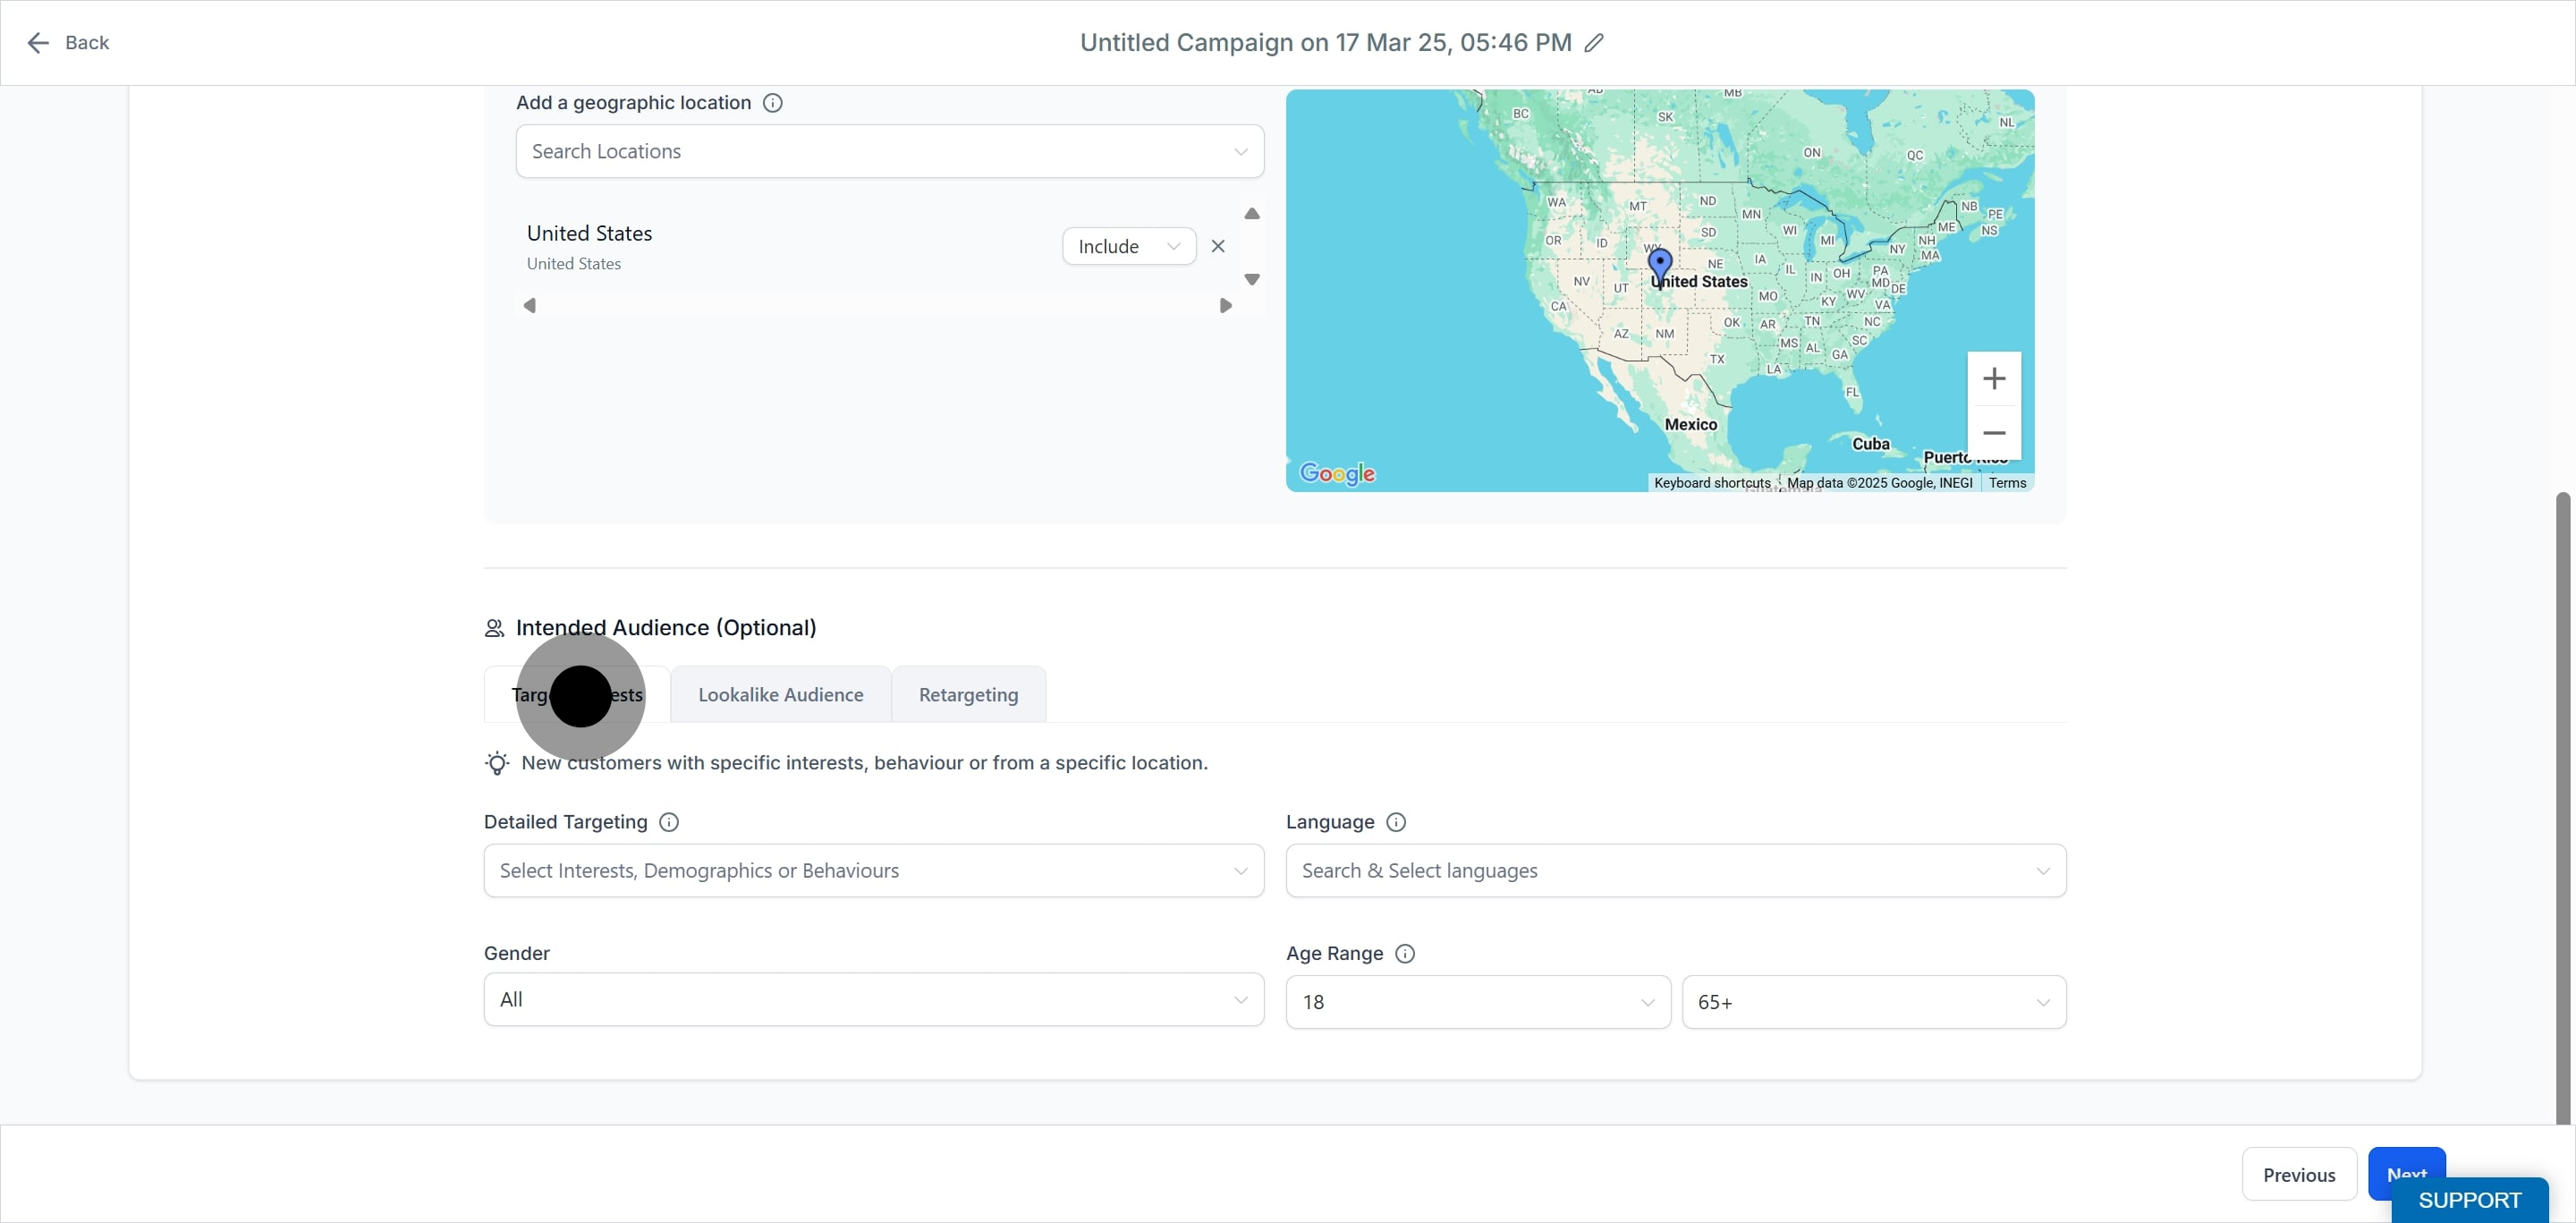Click the Select Interests, Demographics or Behaviours field

[873, 871]
